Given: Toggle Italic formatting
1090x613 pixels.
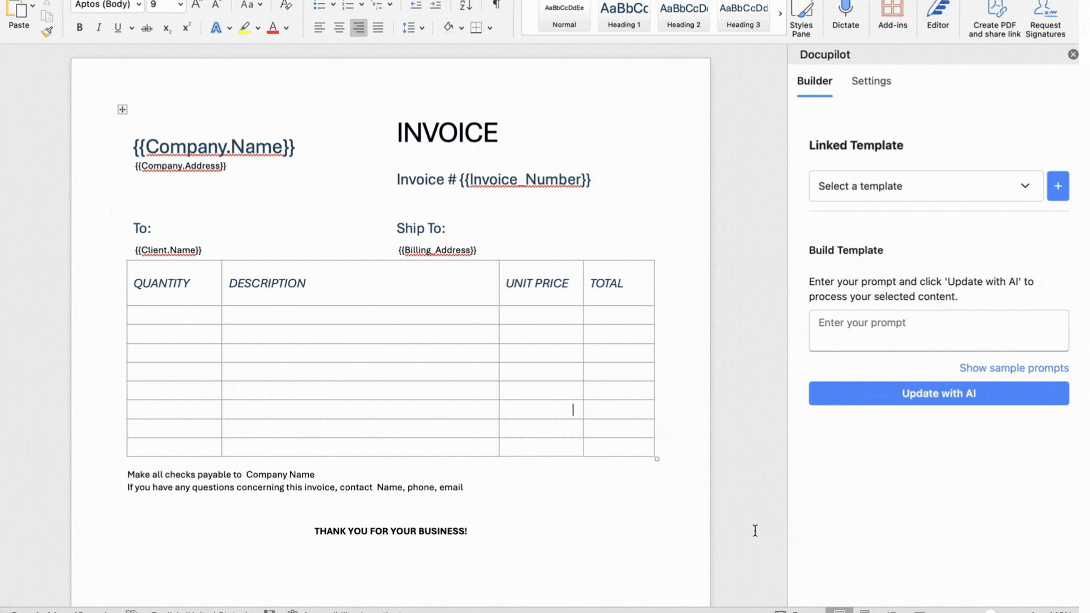Looking at the screenshot, I should [99, 28].
